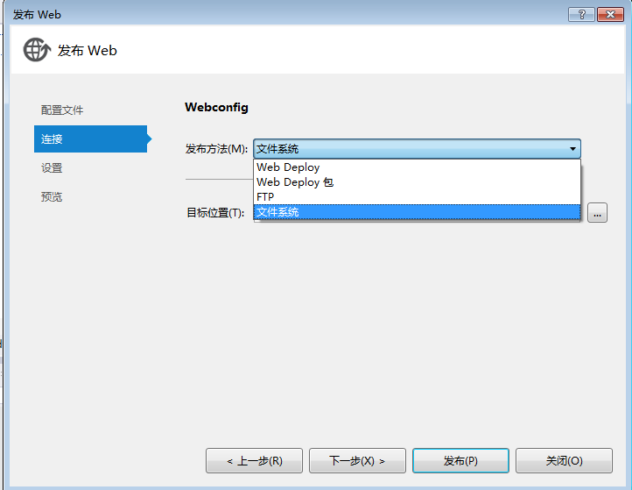Choose the Web Deploy 包 option
The width and height of the screenshot is (632, 490).
417,182
